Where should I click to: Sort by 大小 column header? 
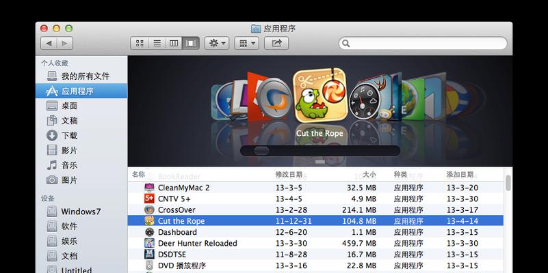click(369, 175)
